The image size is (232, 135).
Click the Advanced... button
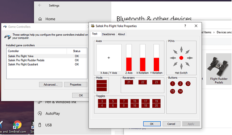coord(50,85)
